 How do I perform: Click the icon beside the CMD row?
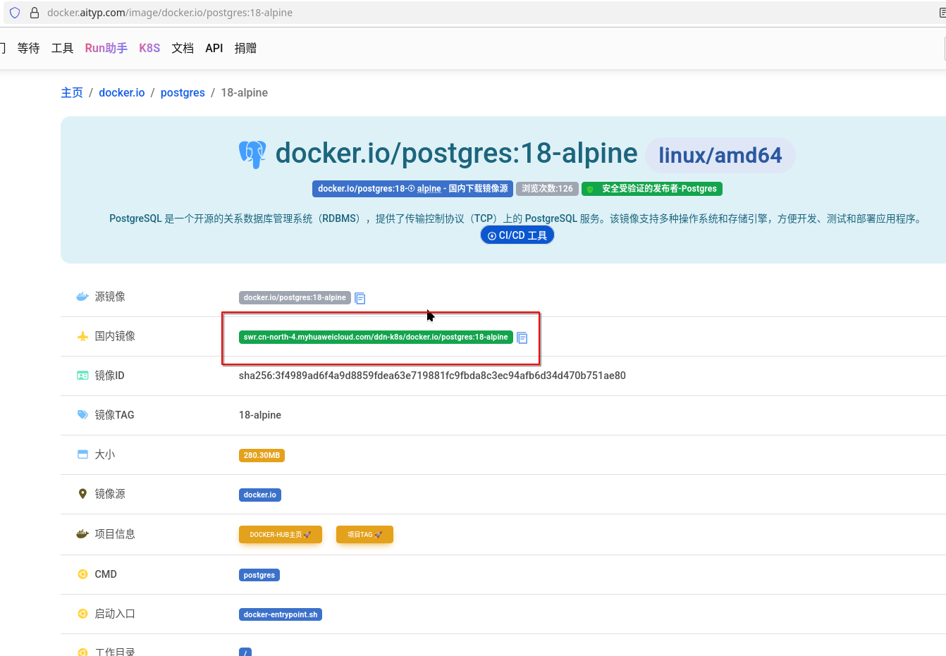pyautogui.click(x=82, y=574)
